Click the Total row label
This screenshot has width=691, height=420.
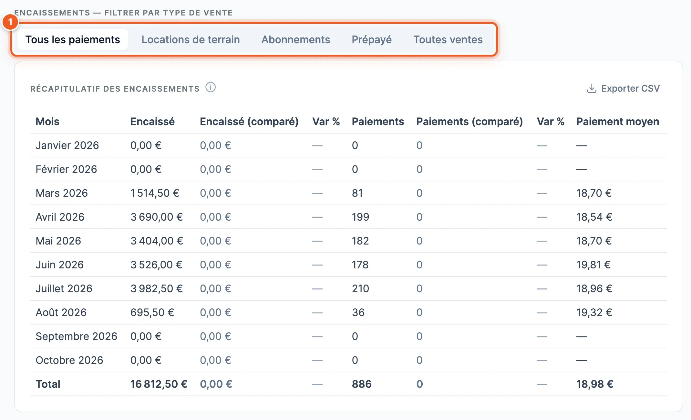pos(48,384)
